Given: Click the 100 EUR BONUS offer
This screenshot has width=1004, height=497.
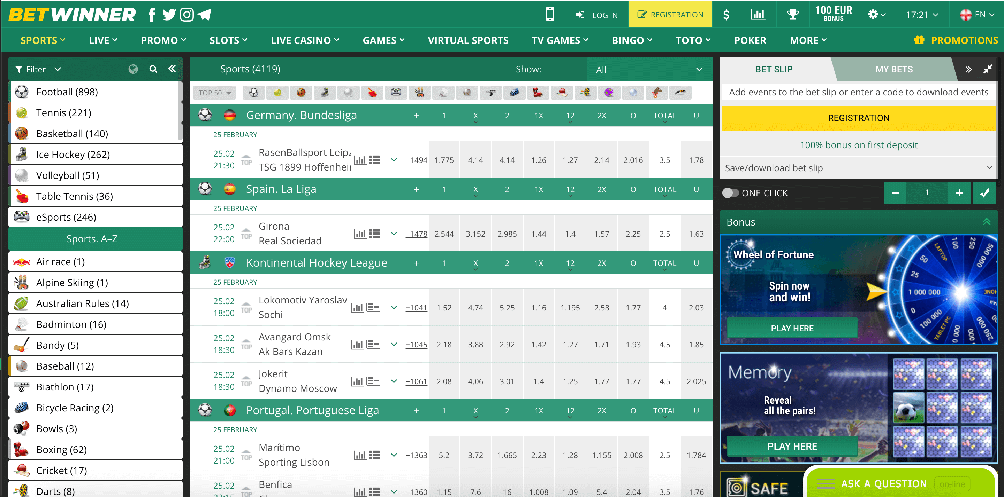Looking at the screenshot, I should pyautogui.click(x=833, y=14).
